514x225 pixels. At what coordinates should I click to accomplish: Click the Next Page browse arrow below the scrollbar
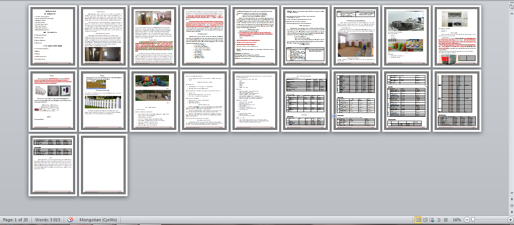pyautogui.click(x=512, y=211)
